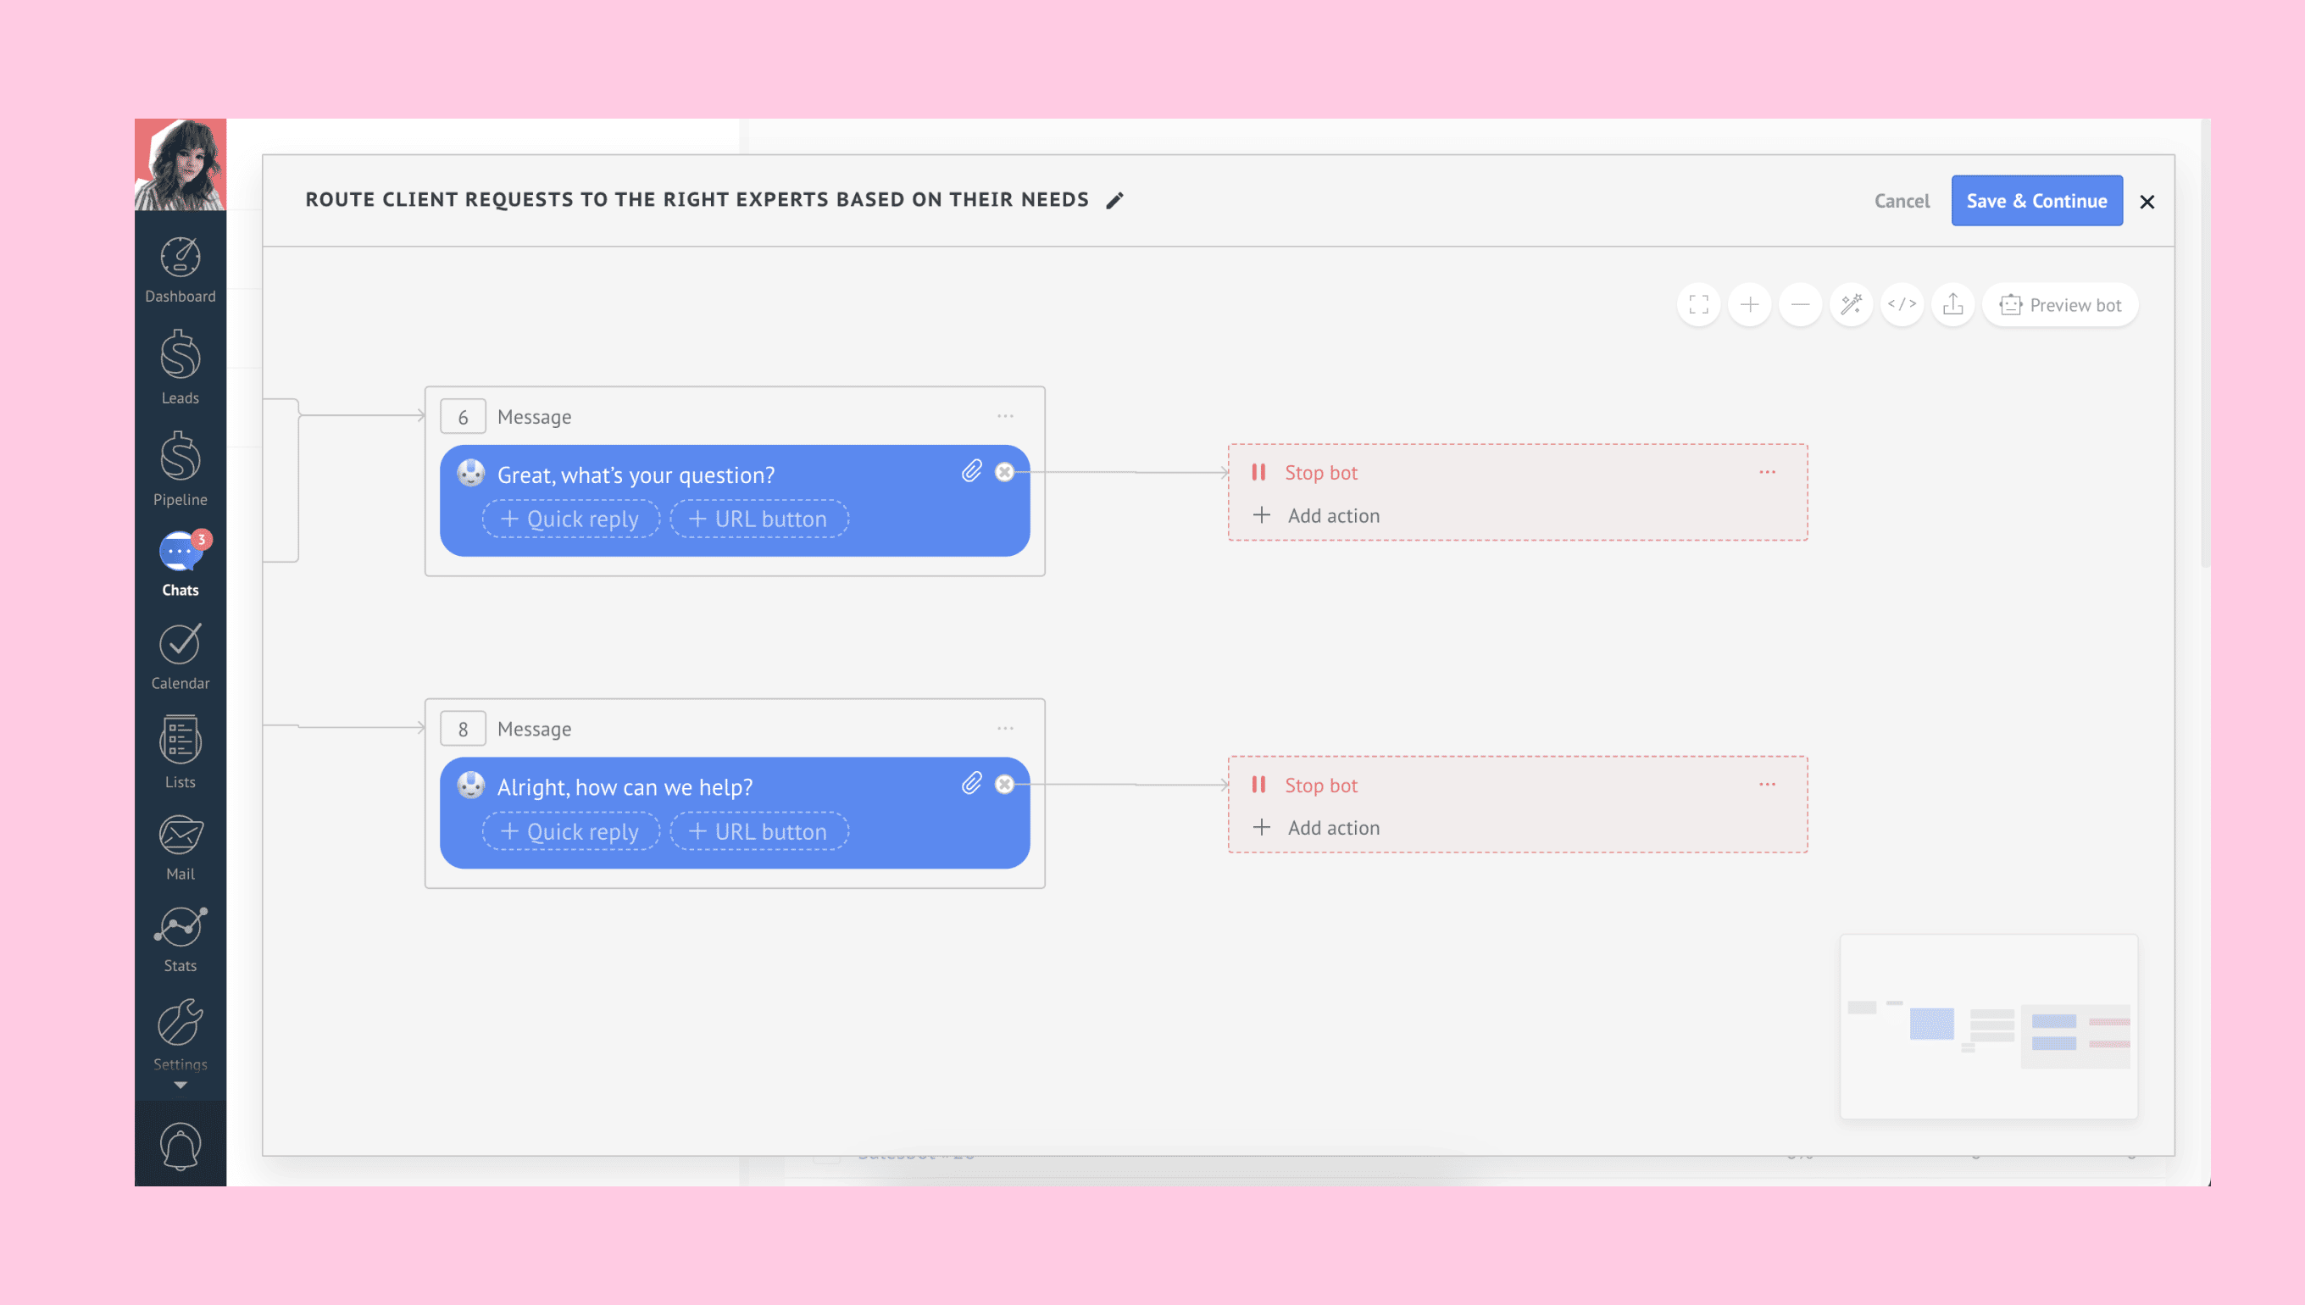Screen dimensions: 2305x1305
Task: Click attachment paperclip on message 6
Action: pos(971,471)
